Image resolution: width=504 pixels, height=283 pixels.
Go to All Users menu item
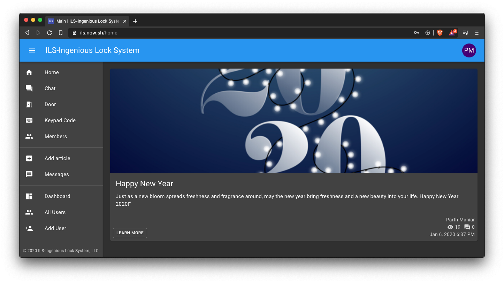(x=55, y=212)
